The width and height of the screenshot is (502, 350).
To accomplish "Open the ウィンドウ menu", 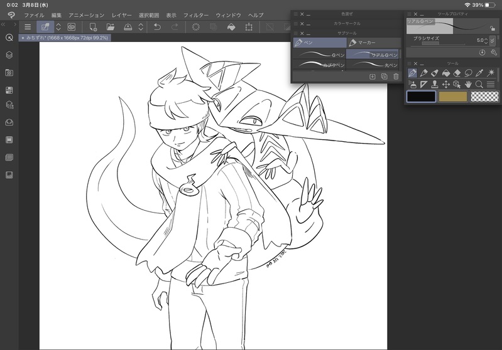I will pyautogui.click(x=228, y=15).
